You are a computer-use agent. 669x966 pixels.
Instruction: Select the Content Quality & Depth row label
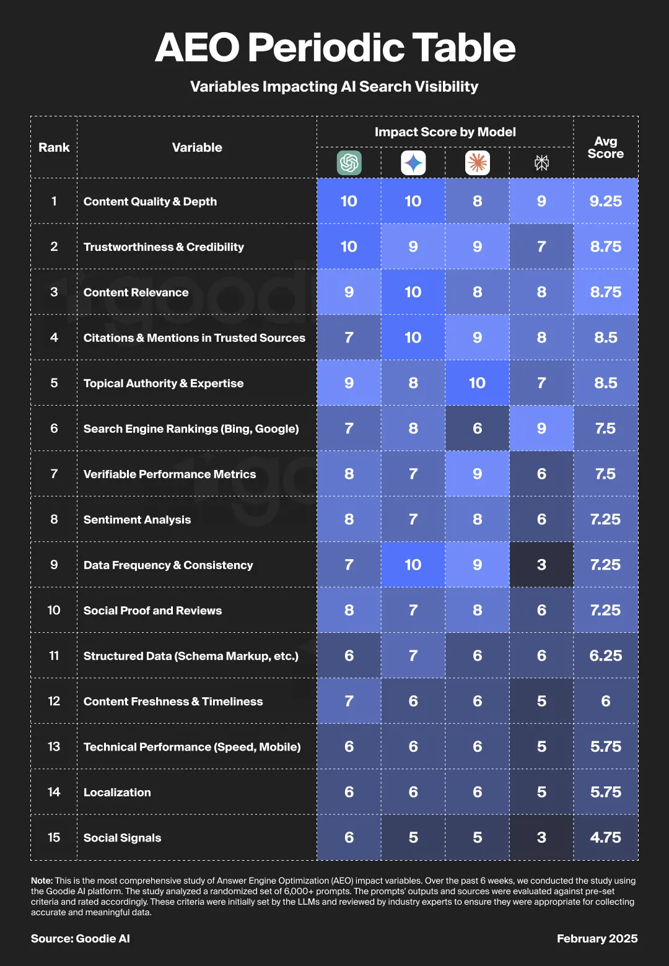(x=150, y=201)
